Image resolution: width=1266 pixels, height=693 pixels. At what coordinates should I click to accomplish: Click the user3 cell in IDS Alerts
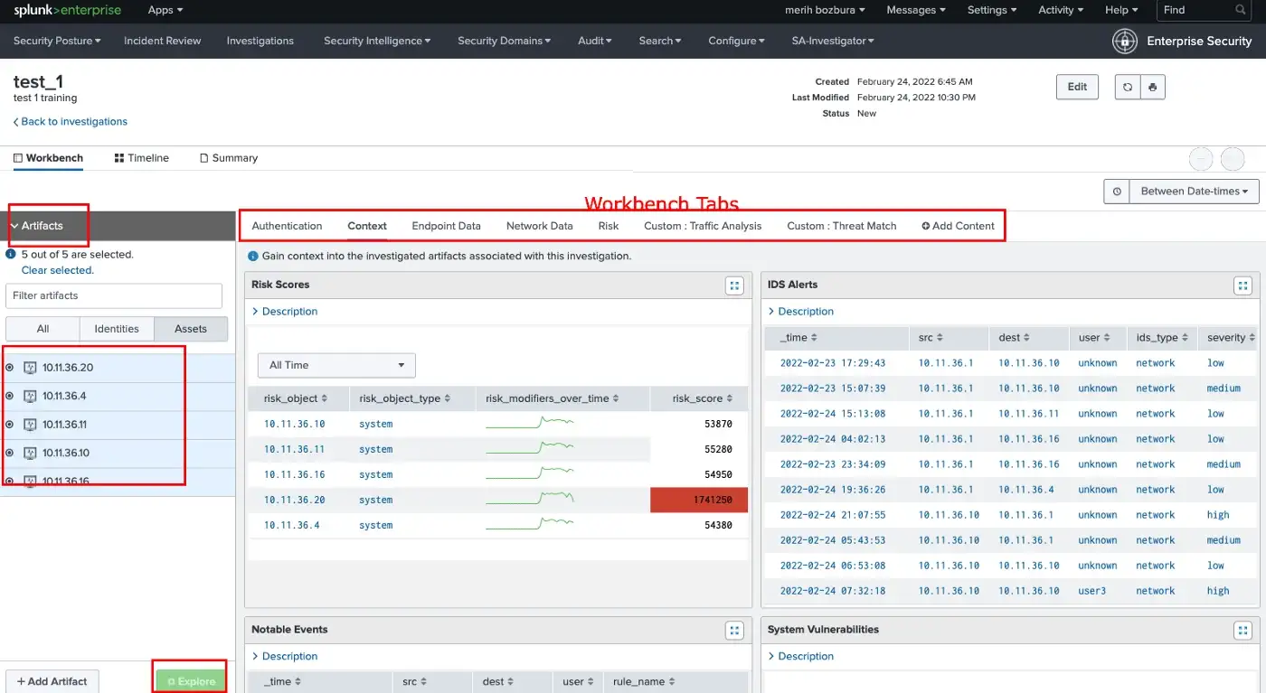point(1091,591)
